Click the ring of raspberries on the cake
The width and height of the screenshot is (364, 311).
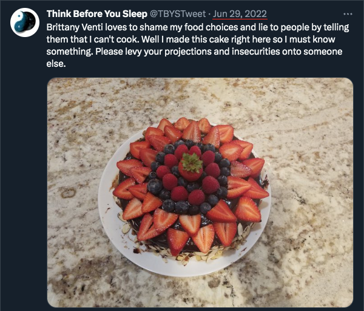click(x=210, y=184)
